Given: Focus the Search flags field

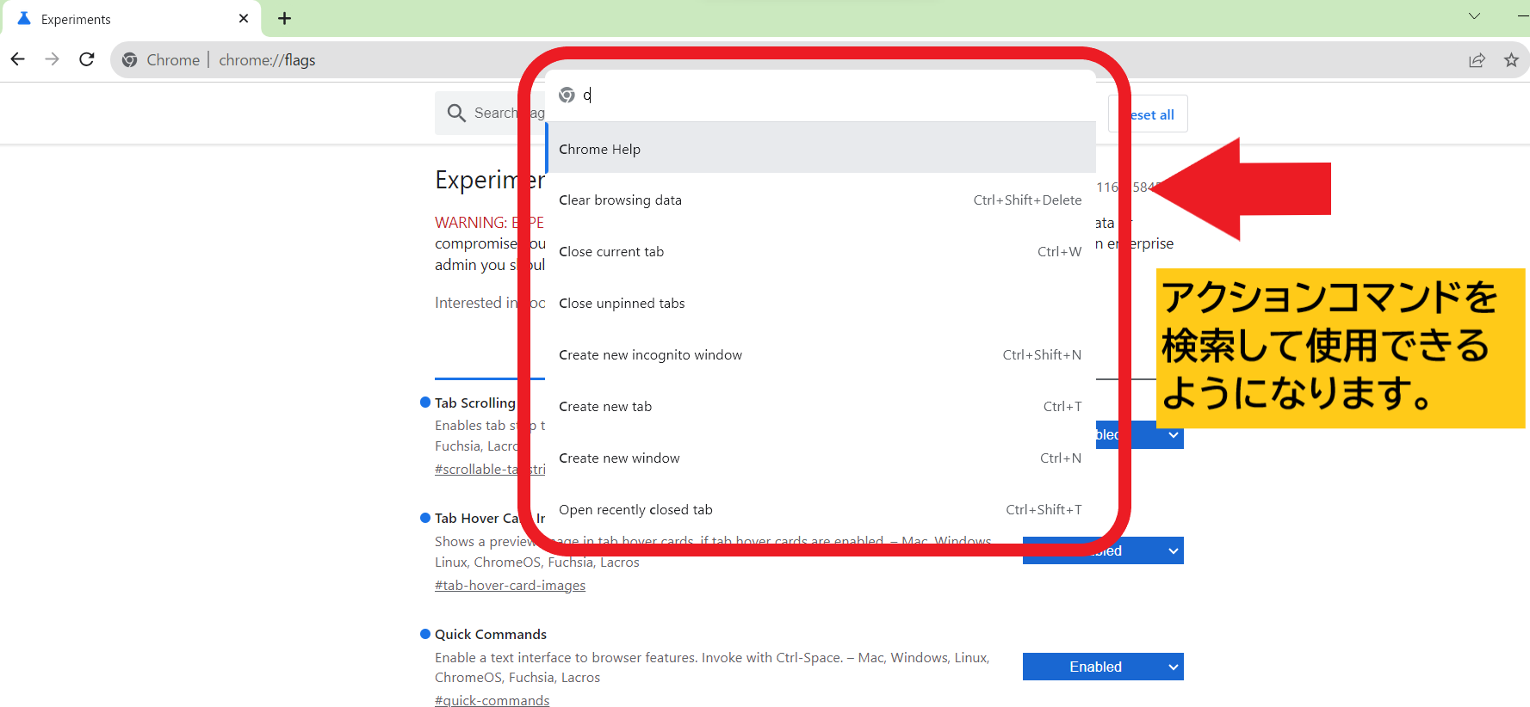Looking at the screenshot, I should click(490, 113).
